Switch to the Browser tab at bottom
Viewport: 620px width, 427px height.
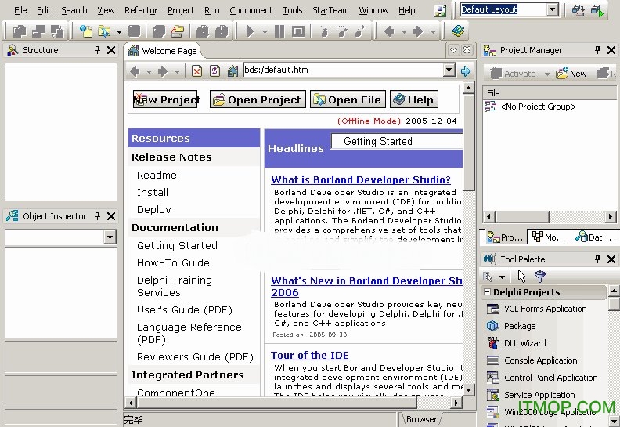click(x=420, y=419)
